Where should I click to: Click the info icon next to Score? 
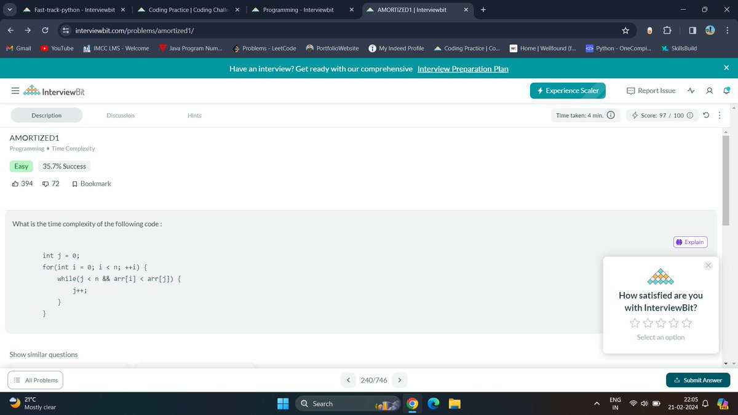click(x=689, y=115)
